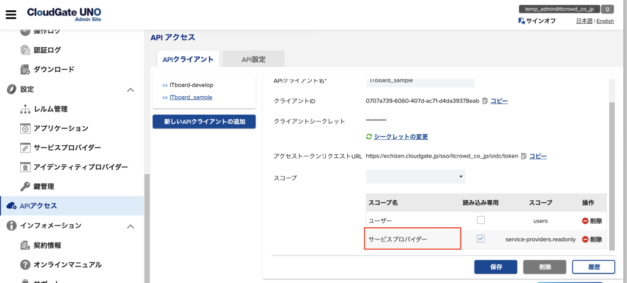The height and width of the screenshot is (283, 627).
Task: Click red delete icon in サービスプロバイダー row
Action: click(585, 240)
